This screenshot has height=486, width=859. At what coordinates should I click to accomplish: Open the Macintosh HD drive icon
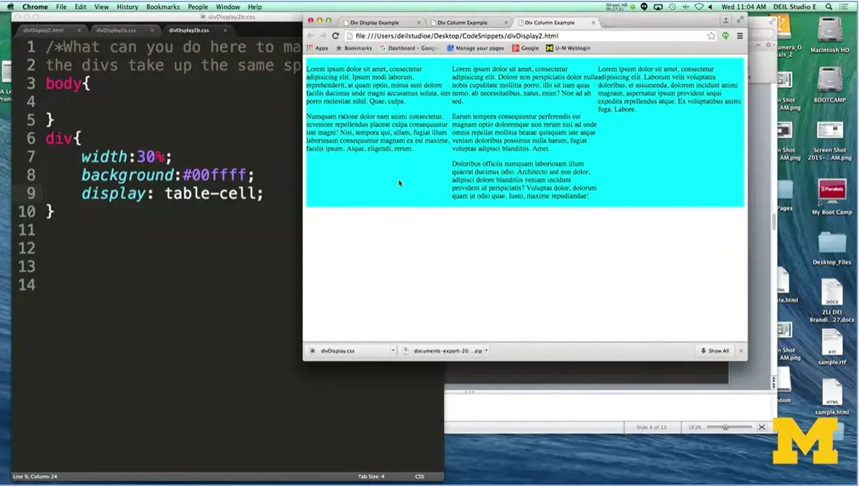pyautogui.click(x=829, y=33)
